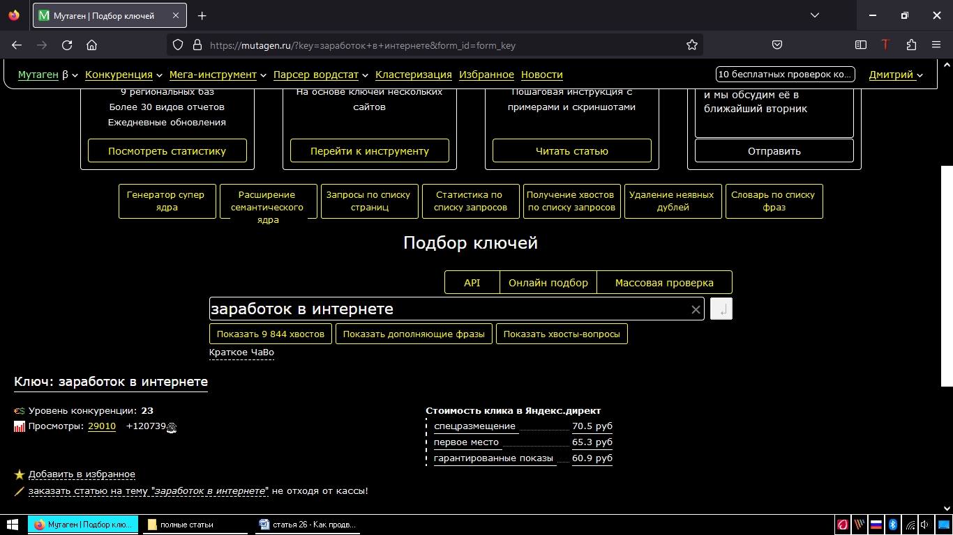Open the extensions puzzle icon

click(911, 45)
